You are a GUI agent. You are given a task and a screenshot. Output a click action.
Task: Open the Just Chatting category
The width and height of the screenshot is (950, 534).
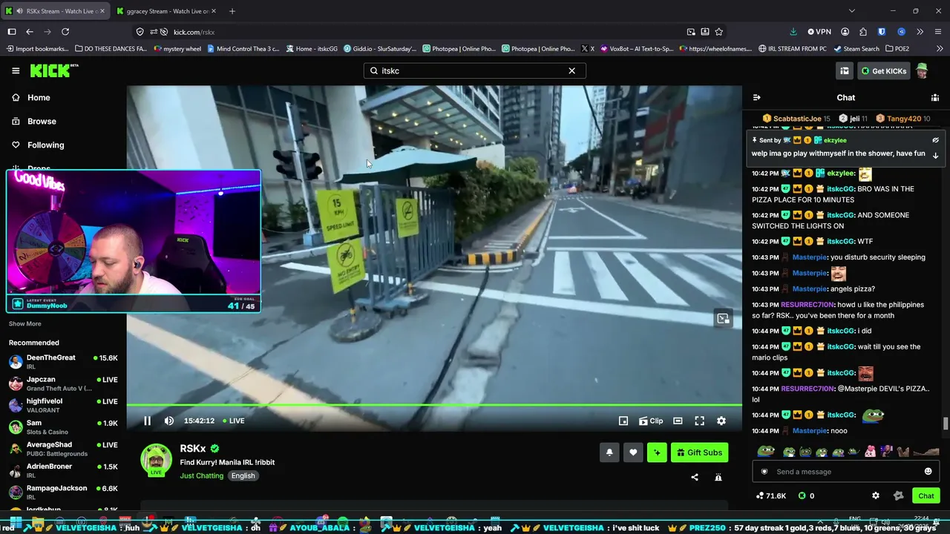pyautogui.click(x=201, y=475)
